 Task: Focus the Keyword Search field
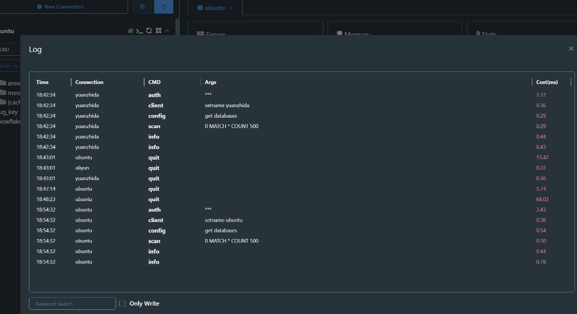pos(72,303)
